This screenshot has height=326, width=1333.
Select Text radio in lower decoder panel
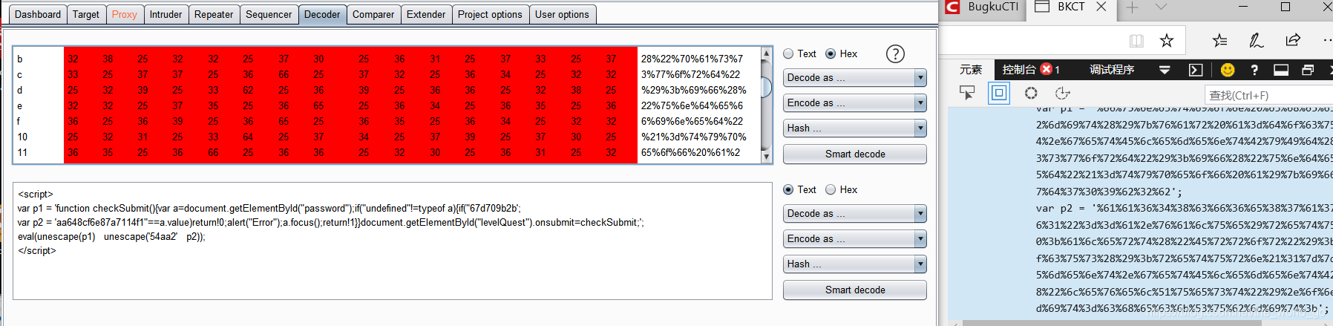point(788,189)
